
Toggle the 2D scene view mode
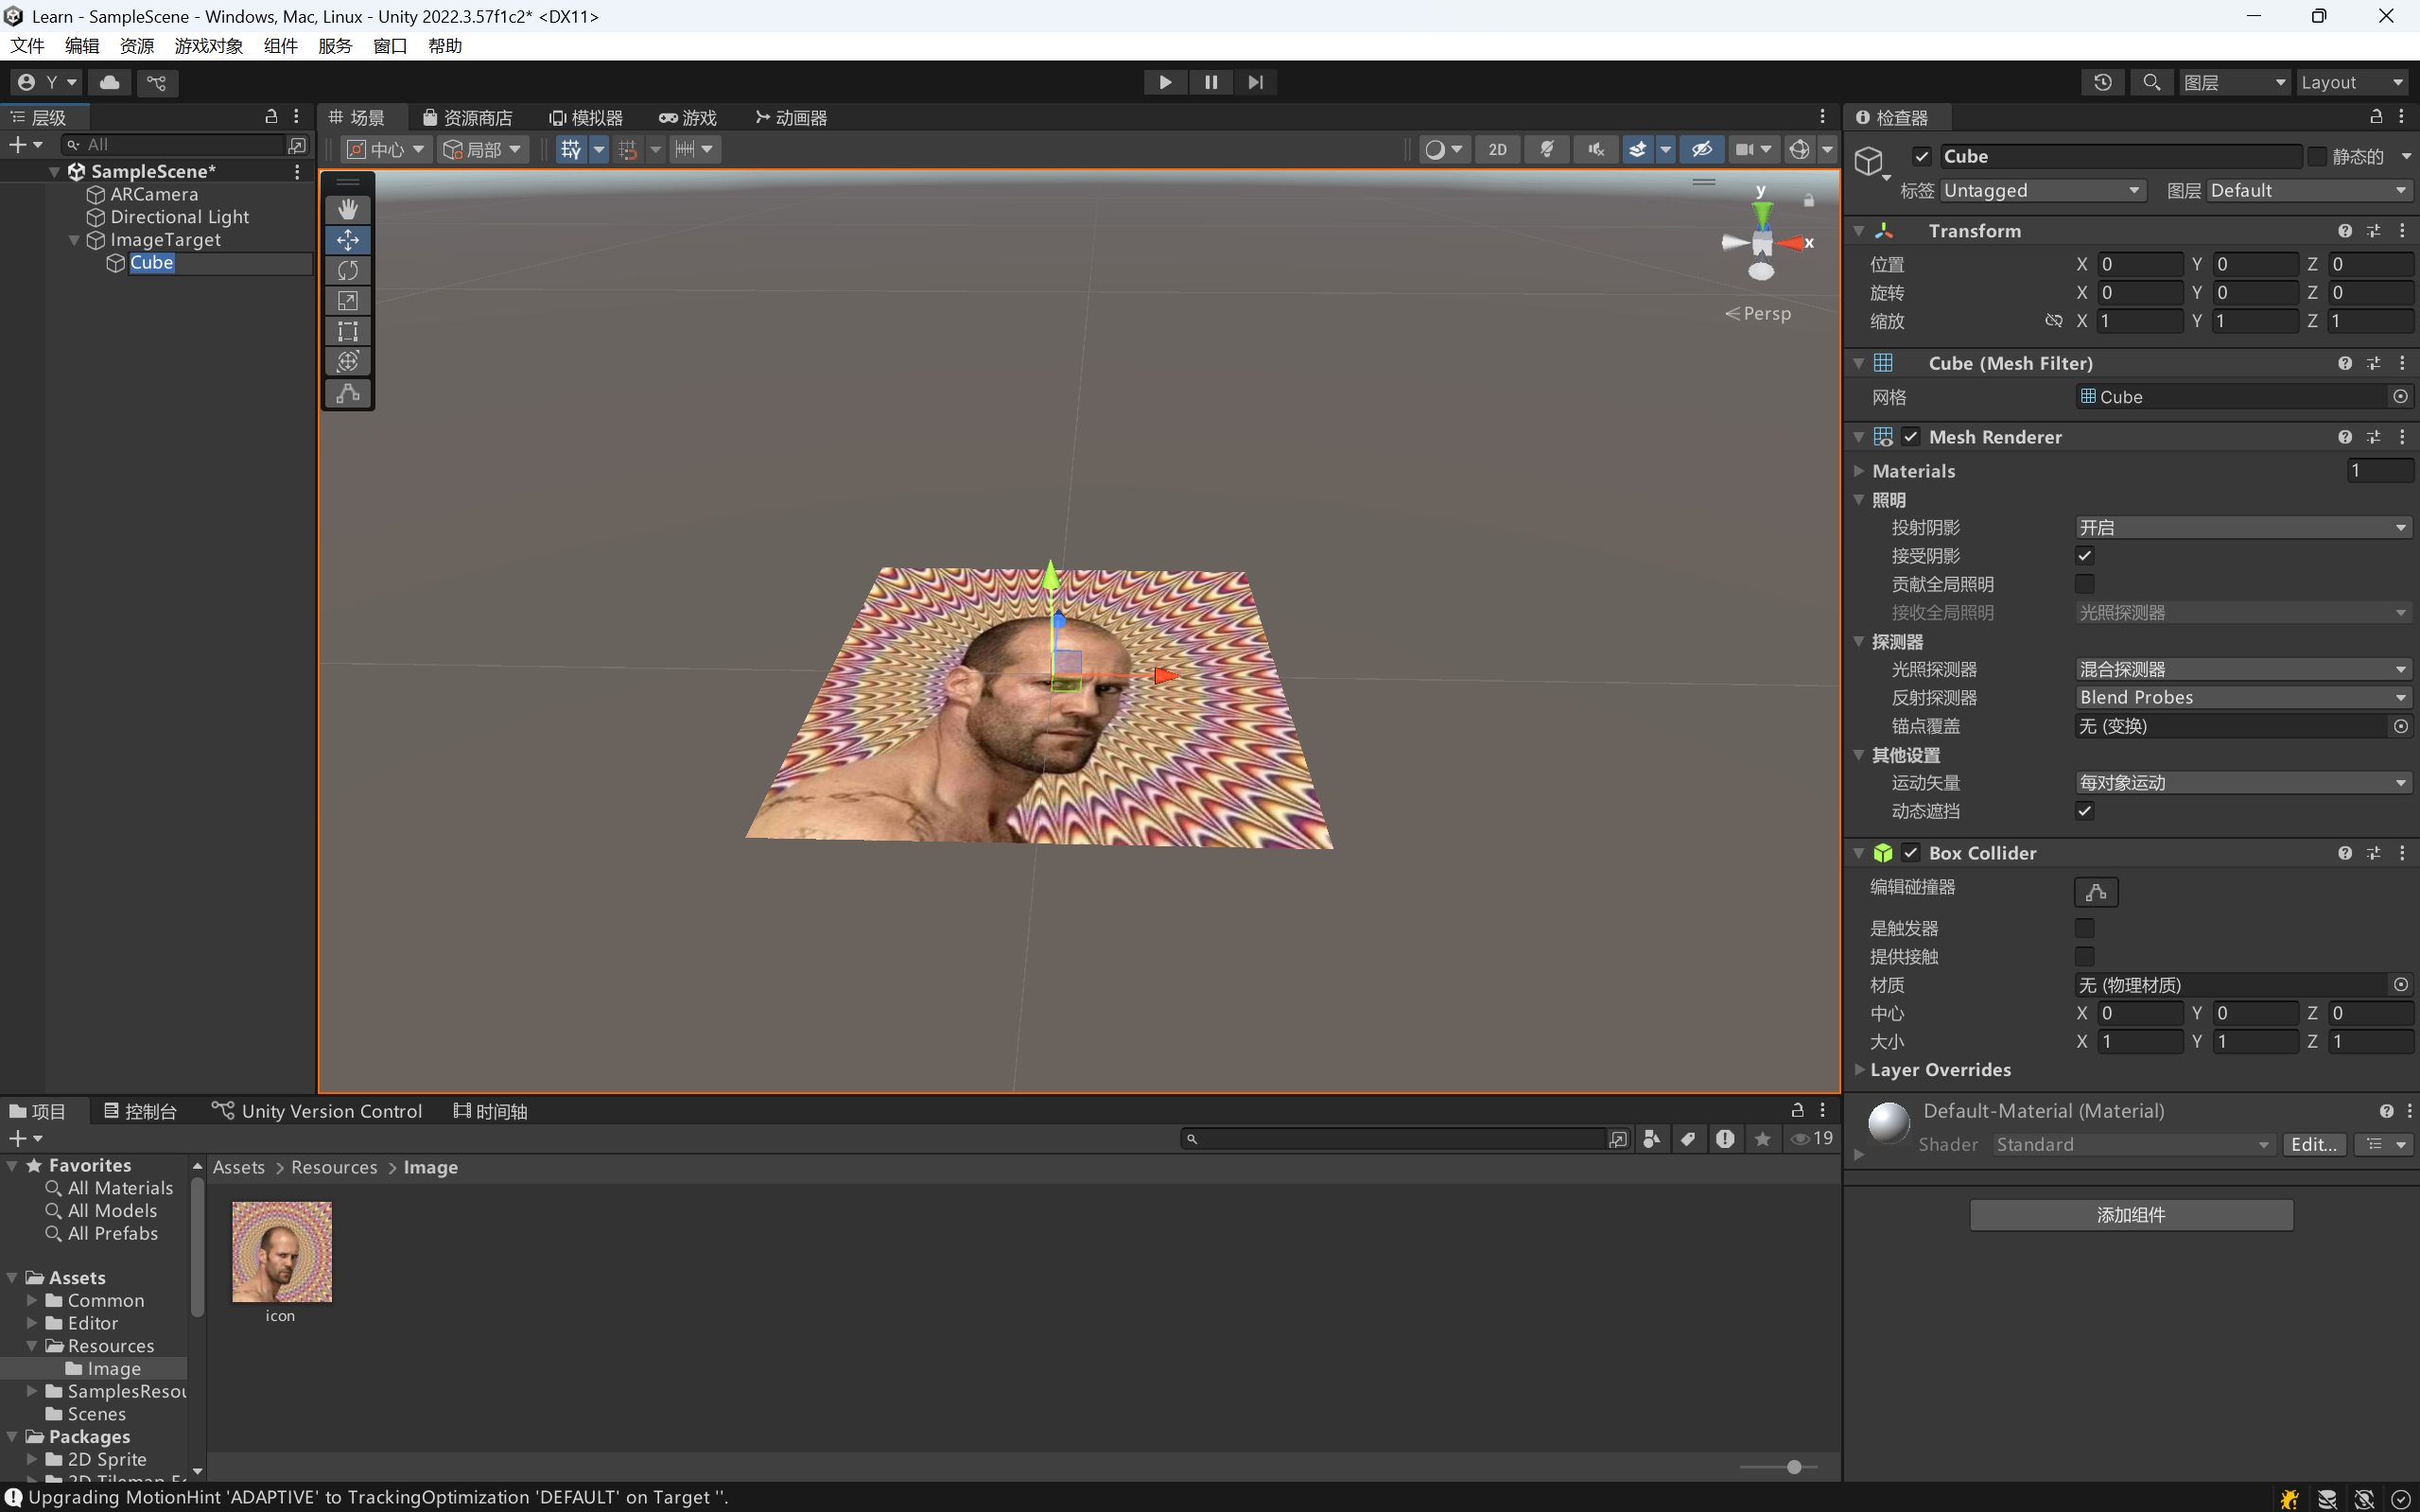pyautogui.click(x=1497, y=149)
